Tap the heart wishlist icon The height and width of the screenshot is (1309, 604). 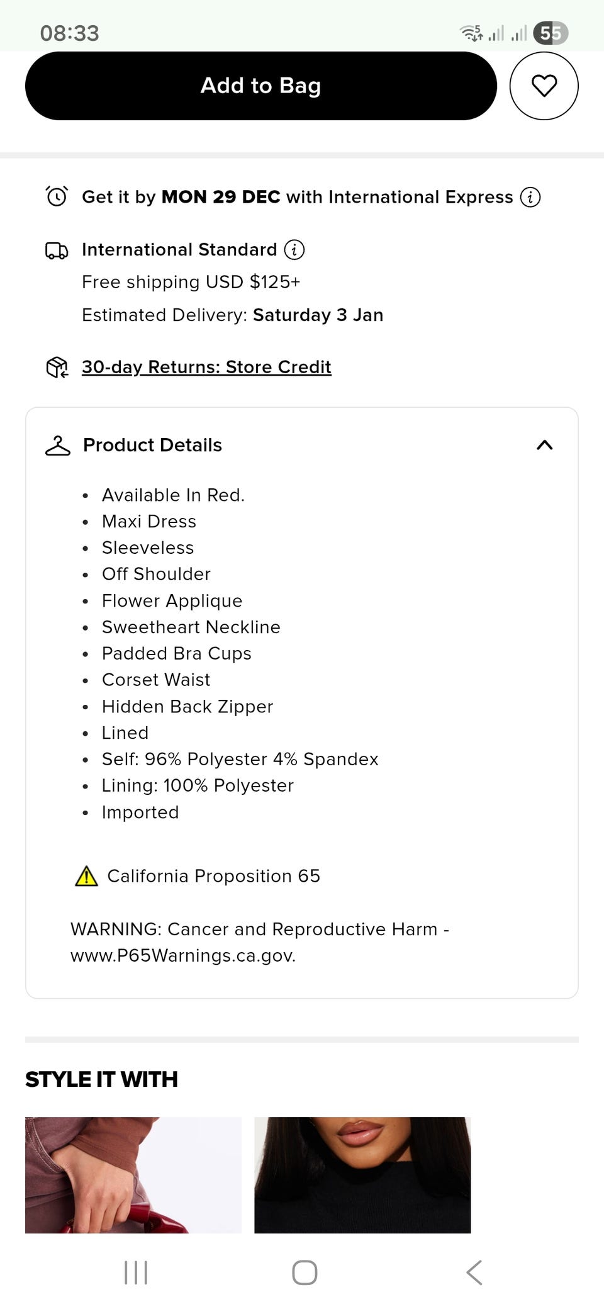[544, 86]
